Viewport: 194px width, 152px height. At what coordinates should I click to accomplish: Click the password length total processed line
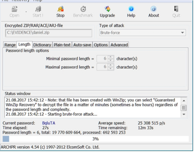click(x=64, y=132)
